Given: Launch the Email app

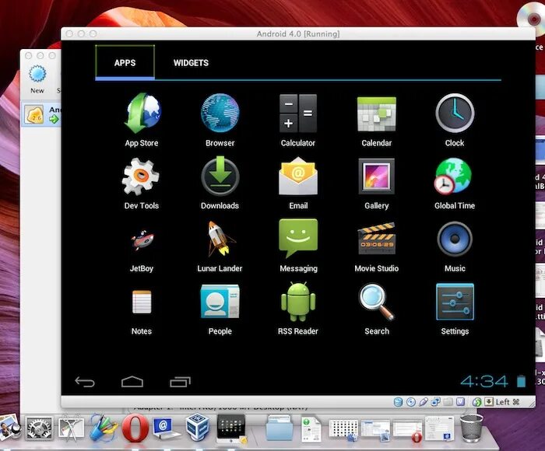Looking at the screenshot, I should (298, 183).
